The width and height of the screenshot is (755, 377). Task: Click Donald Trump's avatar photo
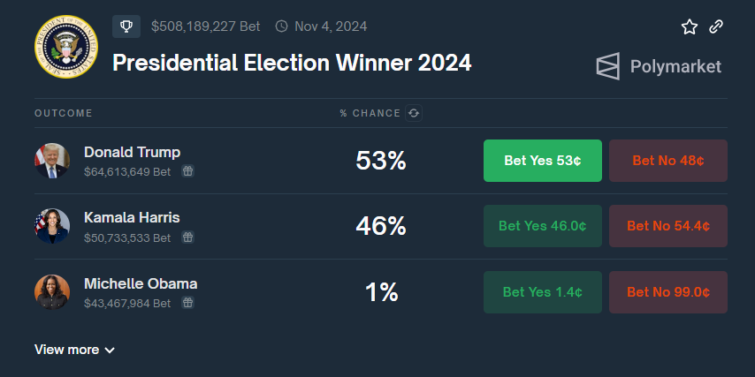pyautogui.click(x=52, y=161)
